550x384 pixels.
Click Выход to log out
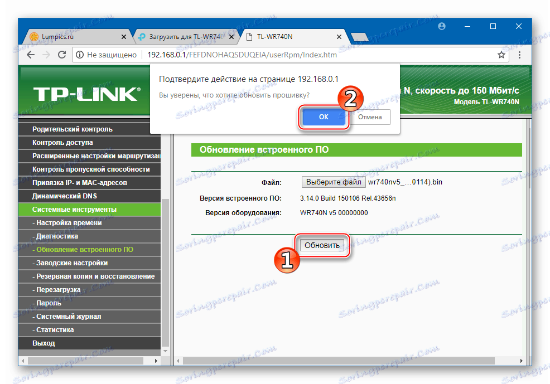tap(89, 343)
